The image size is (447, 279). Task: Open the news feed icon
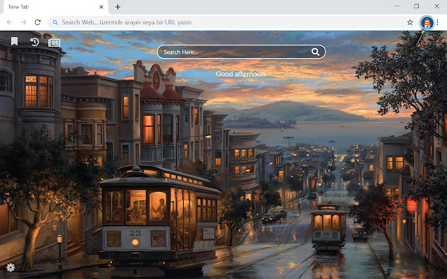54,43
